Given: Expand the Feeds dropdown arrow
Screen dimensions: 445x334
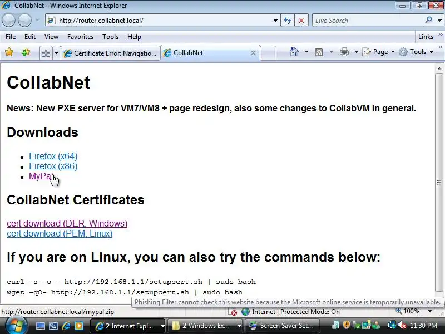Looking at the screenshot, I should [331, 52].
